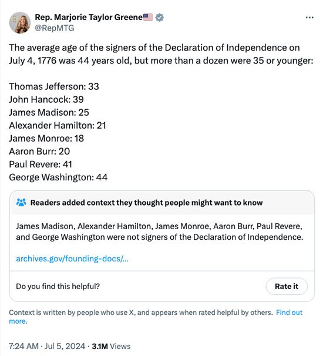The image size is (323, 356).
Task: Click the American flag emoji beside name
Action: 148,17
